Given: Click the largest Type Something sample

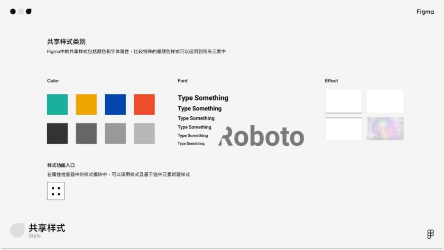Looking at the screenshot, I should (203, 98).
